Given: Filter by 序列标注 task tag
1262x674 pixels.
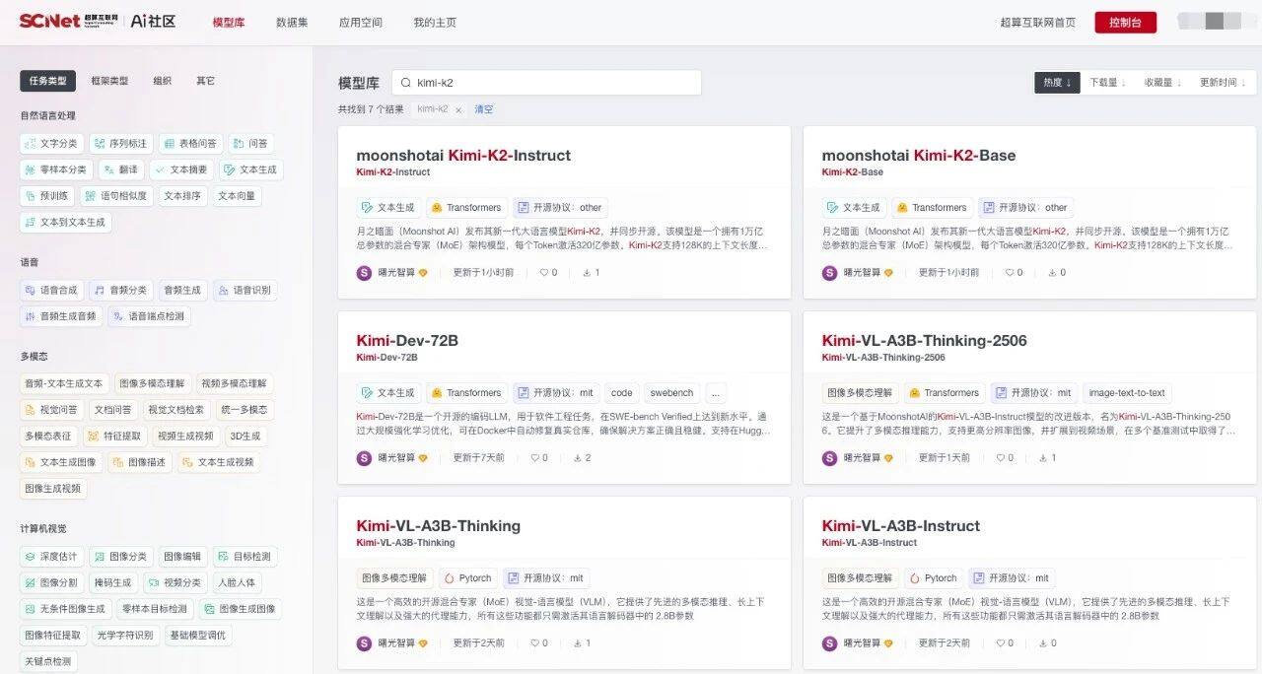Looking at the screenshot, I should coord(120,143).
